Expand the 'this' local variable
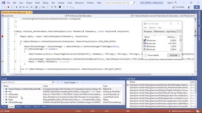Viewport: 202px width, 113px height. tap(3, 92)
